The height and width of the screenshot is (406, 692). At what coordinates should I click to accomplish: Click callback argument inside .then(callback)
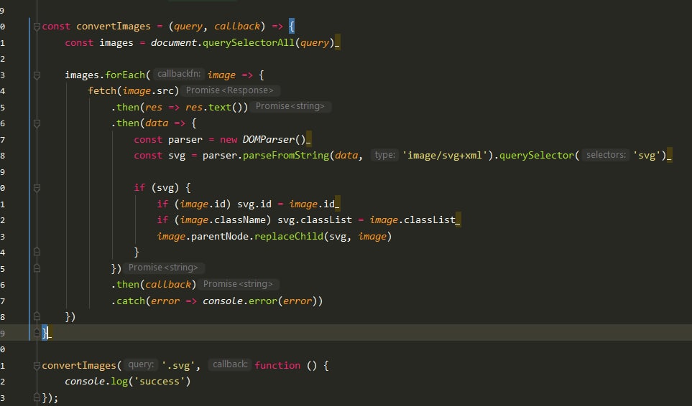point(168,285)
